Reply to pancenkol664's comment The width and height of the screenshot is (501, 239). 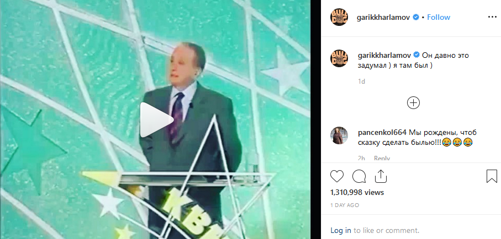coord(382,159)
